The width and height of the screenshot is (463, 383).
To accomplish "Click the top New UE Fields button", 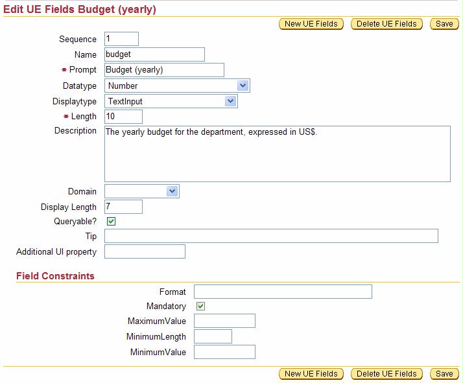I will click(x=311, y=24).
